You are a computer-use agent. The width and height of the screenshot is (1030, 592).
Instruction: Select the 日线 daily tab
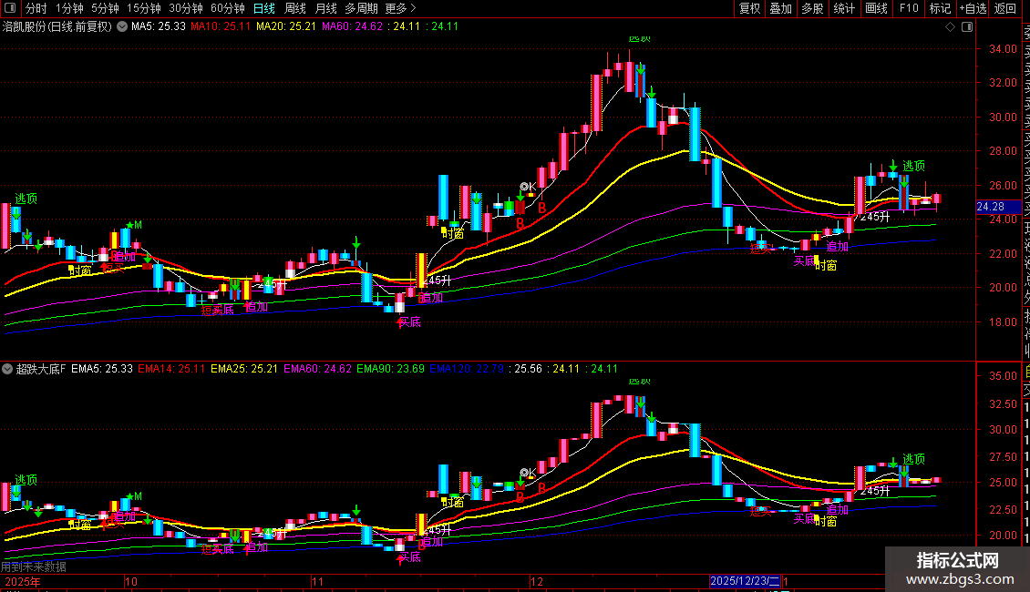point(264,8)
